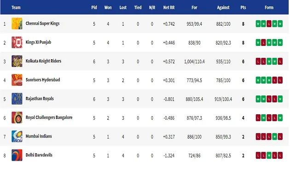The height and width of the screenshot is (179, 290).
Task: Open the Royal Challengers Bangalore team link
Action: click(x=49, y=117)
